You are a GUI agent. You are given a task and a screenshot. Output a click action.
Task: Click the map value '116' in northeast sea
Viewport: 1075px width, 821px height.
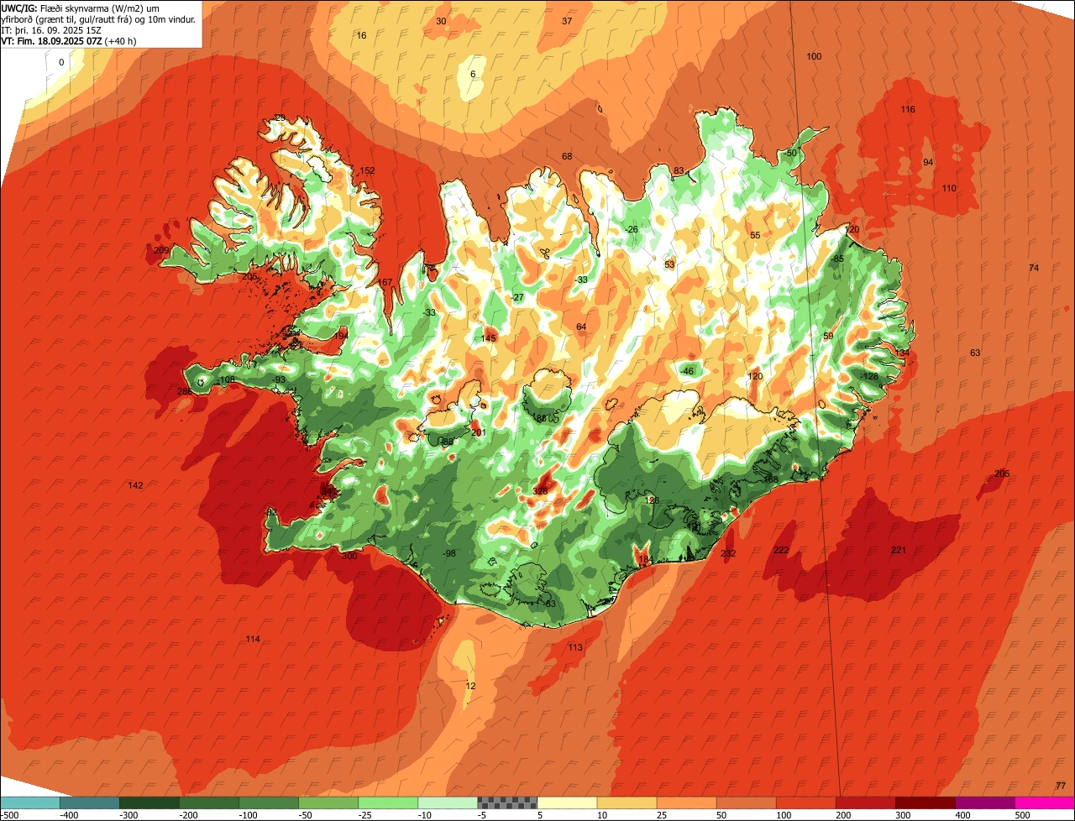pos(908,109)
